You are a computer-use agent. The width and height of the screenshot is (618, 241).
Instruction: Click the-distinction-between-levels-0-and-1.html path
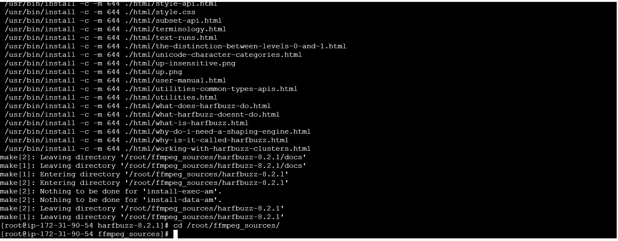click(x=236, y=46)
